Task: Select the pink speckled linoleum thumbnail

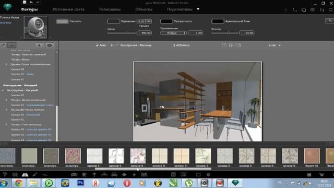Action: tap(73, 156)
